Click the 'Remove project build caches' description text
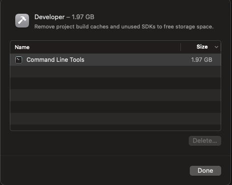Viewport: 232px width, 185px height. click(x=124, y=26)
